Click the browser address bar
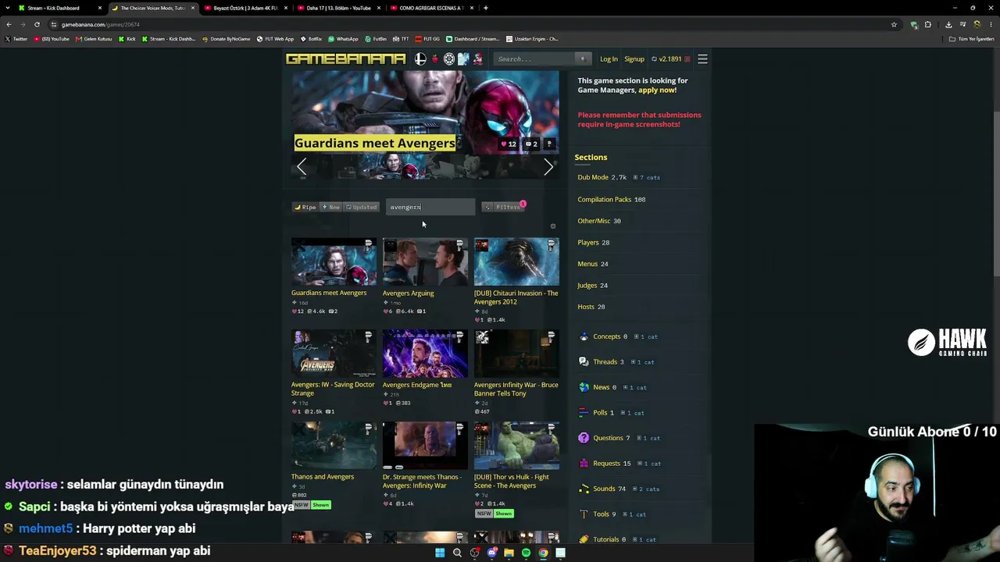 coord(469,24)
